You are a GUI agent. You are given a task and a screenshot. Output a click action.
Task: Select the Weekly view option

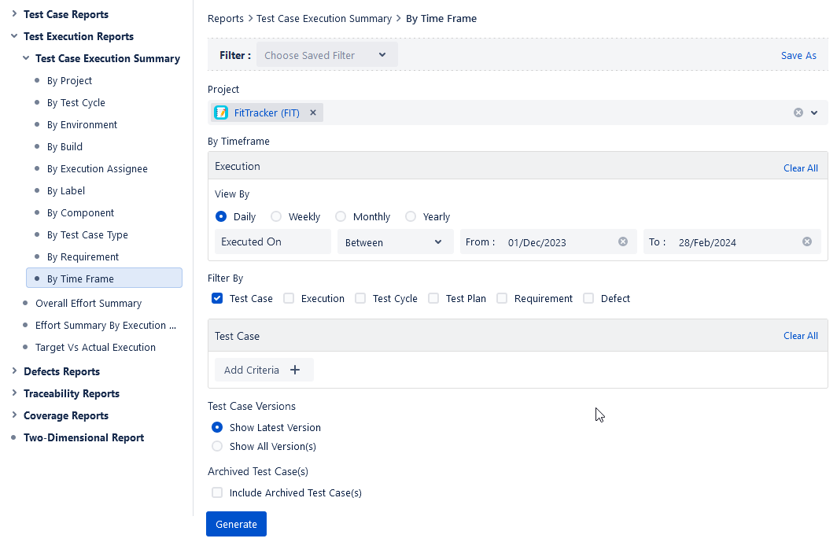pos(276,216)
